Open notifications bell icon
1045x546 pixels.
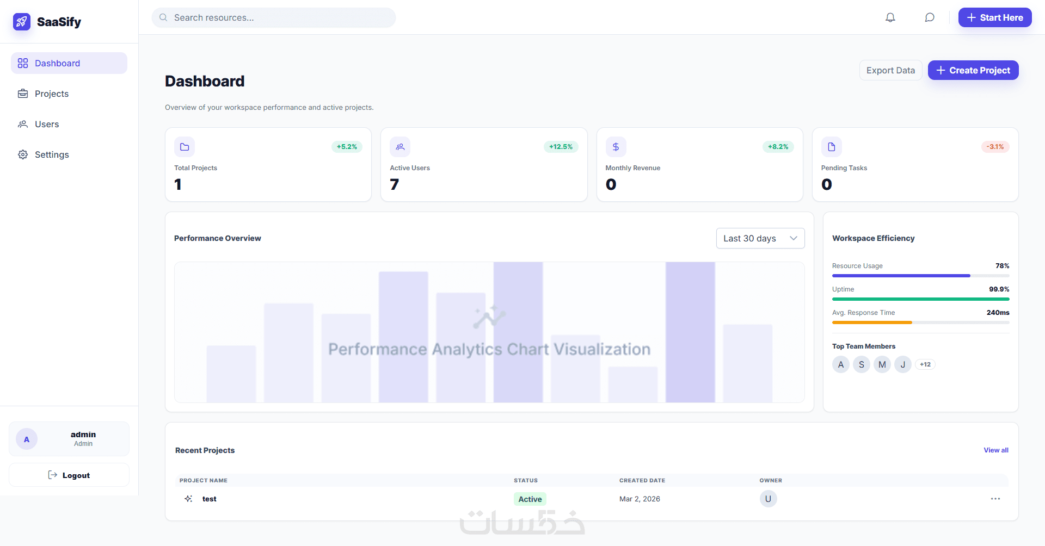890,17
